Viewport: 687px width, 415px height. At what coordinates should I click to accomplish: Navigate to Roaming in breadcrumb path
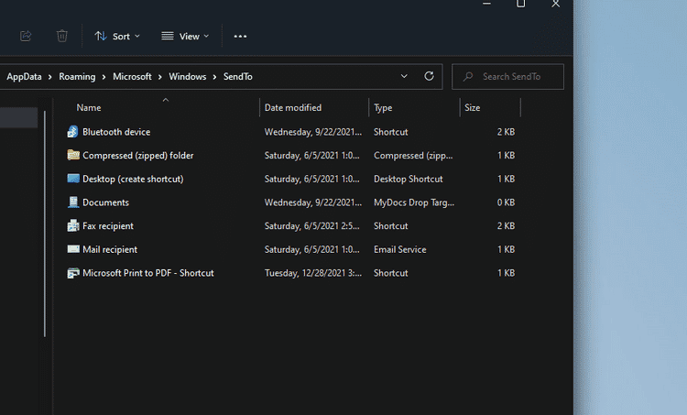coord(77,77)
